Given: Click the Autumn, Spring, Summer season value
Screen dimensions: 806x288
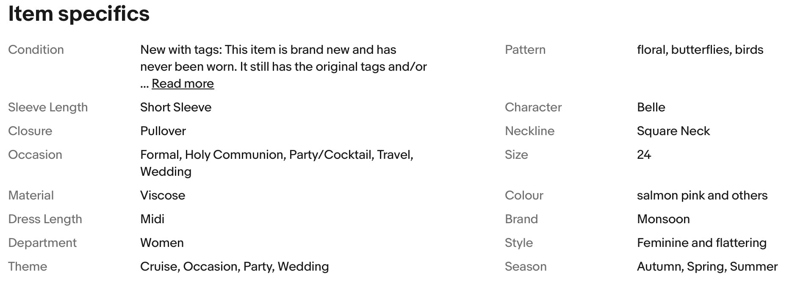Looking at the screenshot, I should (x=707, y=267).
